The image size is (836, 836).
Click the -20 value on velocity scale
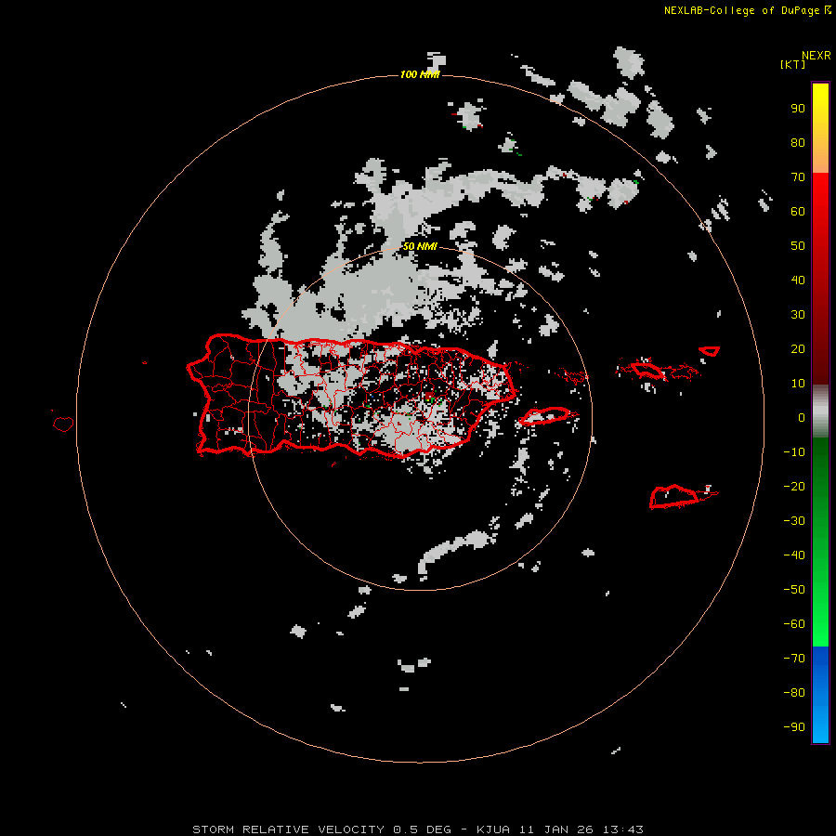click(x=794, y=486)
